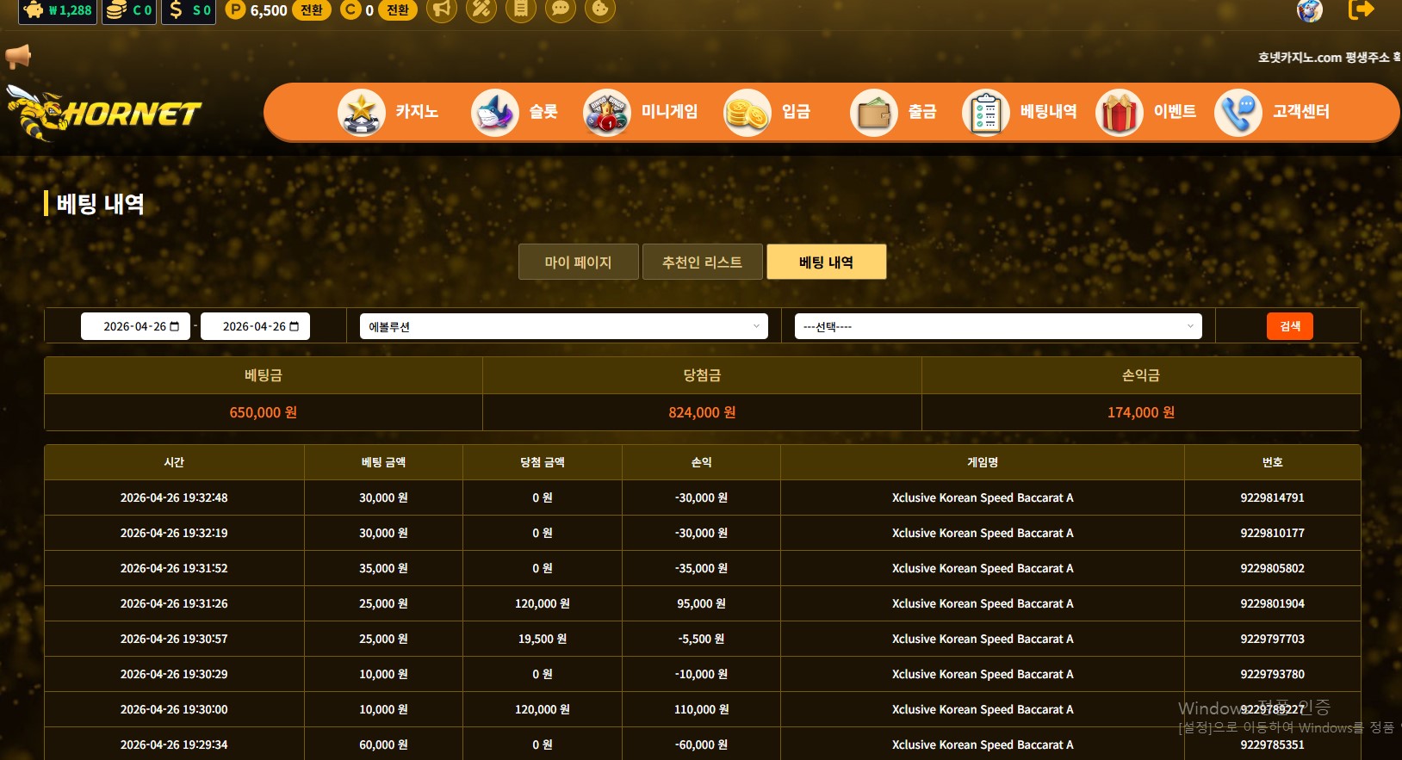Switch to the 추천인 리스트 tab
The height and width of the screenshot is (760, 1402).
pyautogui.click(x=702, y=263)
